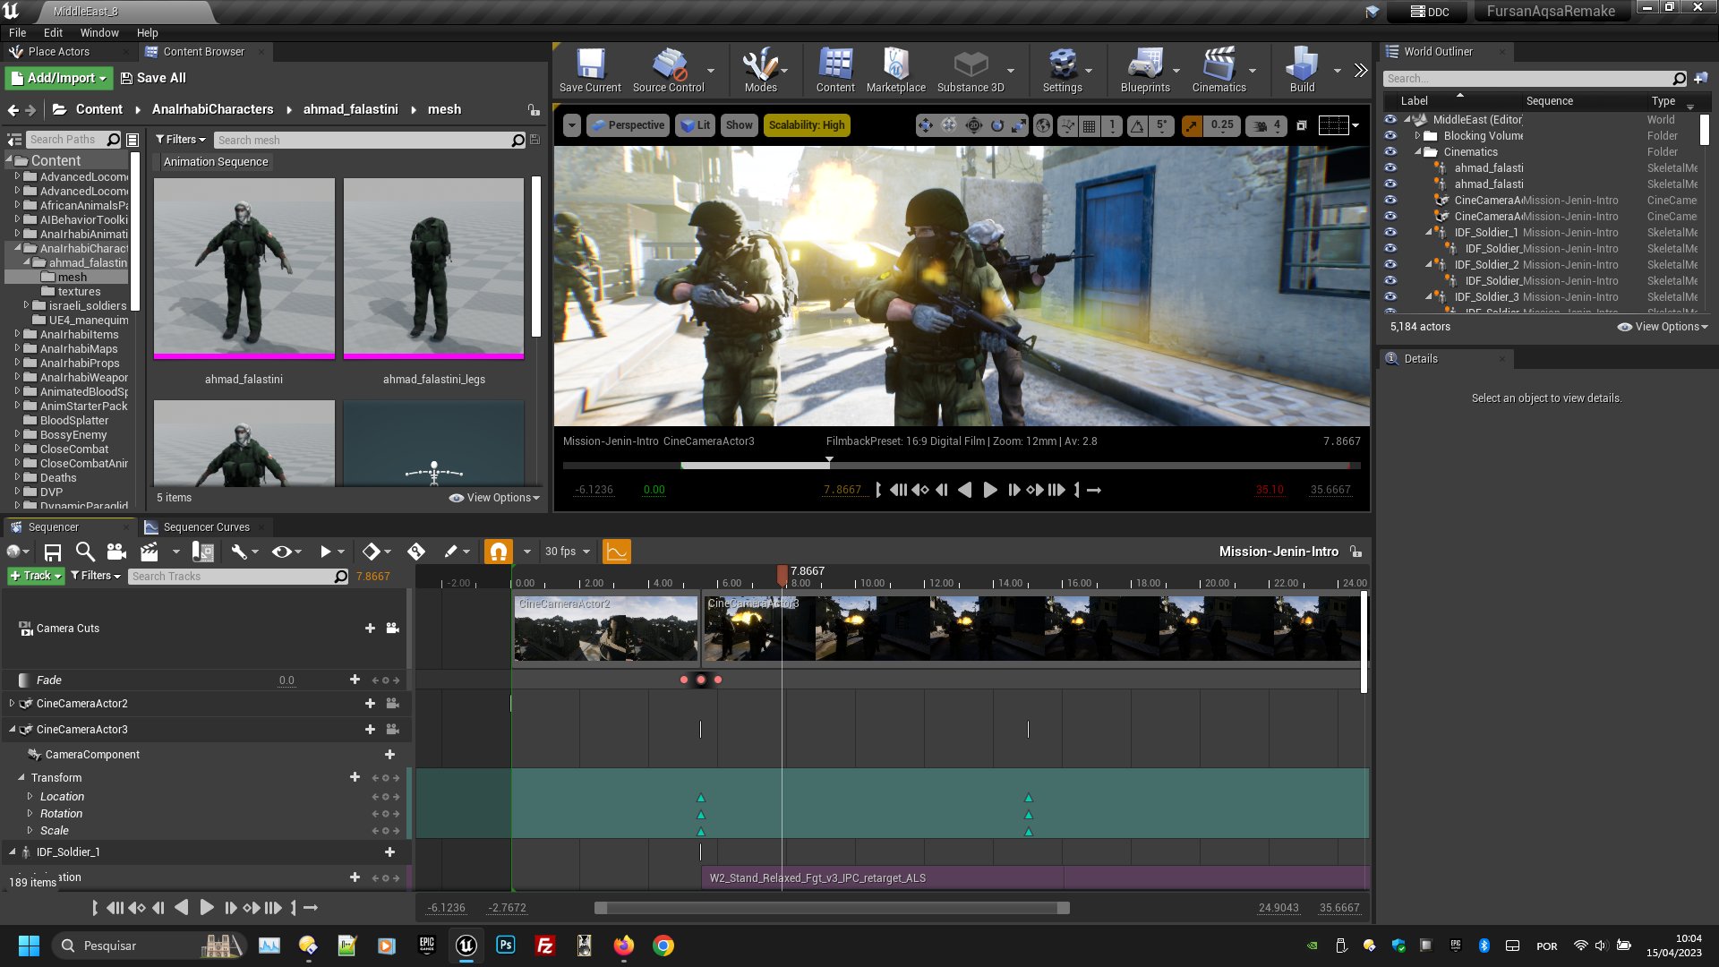The image size is (1719, 967).
Task: Open the File menu
Action: 17,32
